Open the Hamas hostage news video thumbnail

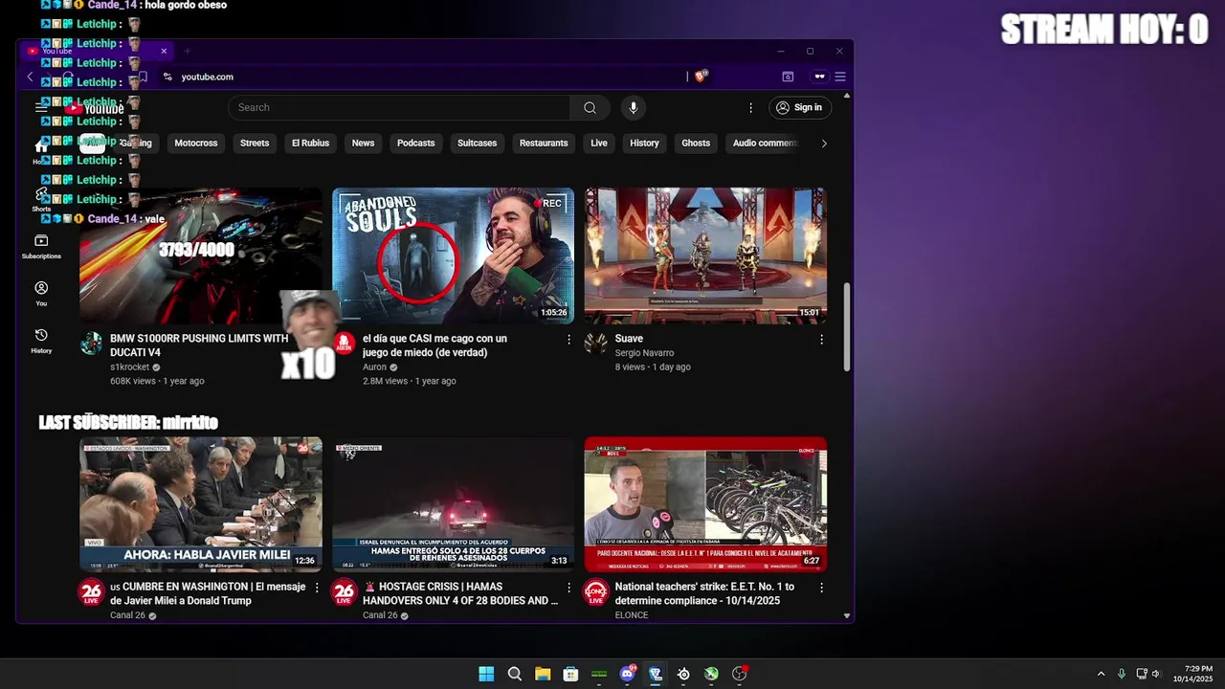point(453,504)
